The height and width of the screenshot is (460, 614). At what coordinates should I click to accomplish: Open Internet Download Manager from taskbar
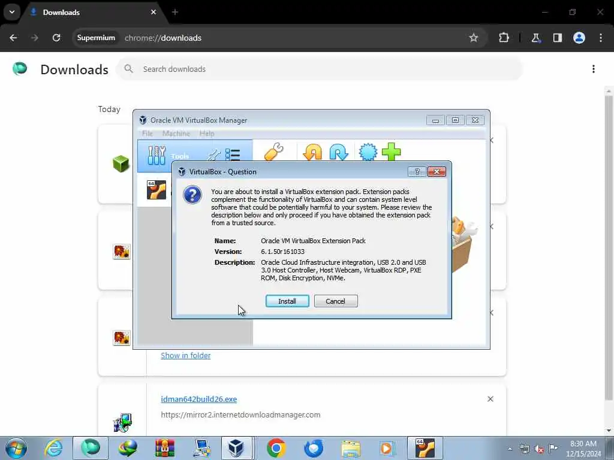pyautogui.click(x=128, y=448)
